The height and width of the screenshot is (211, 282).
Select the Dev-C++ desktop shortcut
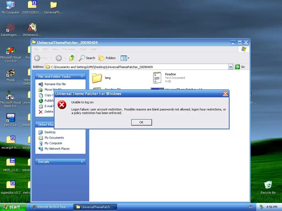(10, 120)
